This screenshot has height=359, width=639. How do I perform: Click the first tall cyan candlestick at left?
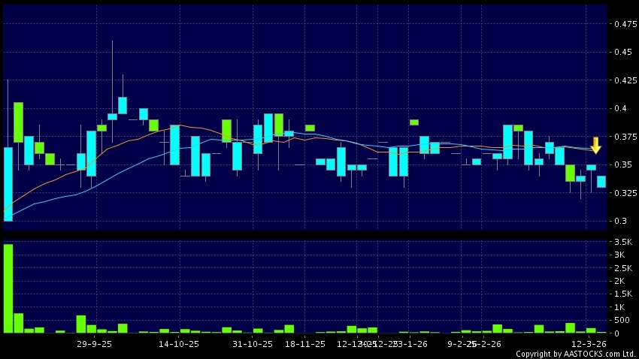(x=8, y=184)
